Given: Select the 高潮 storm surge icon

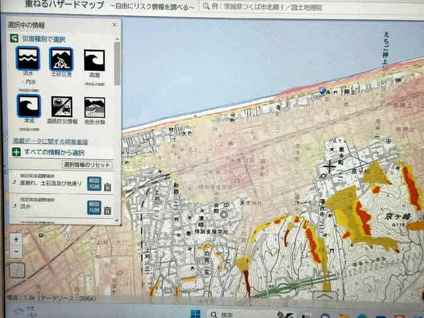Looking at the screenshot, I should coord(95,60).
